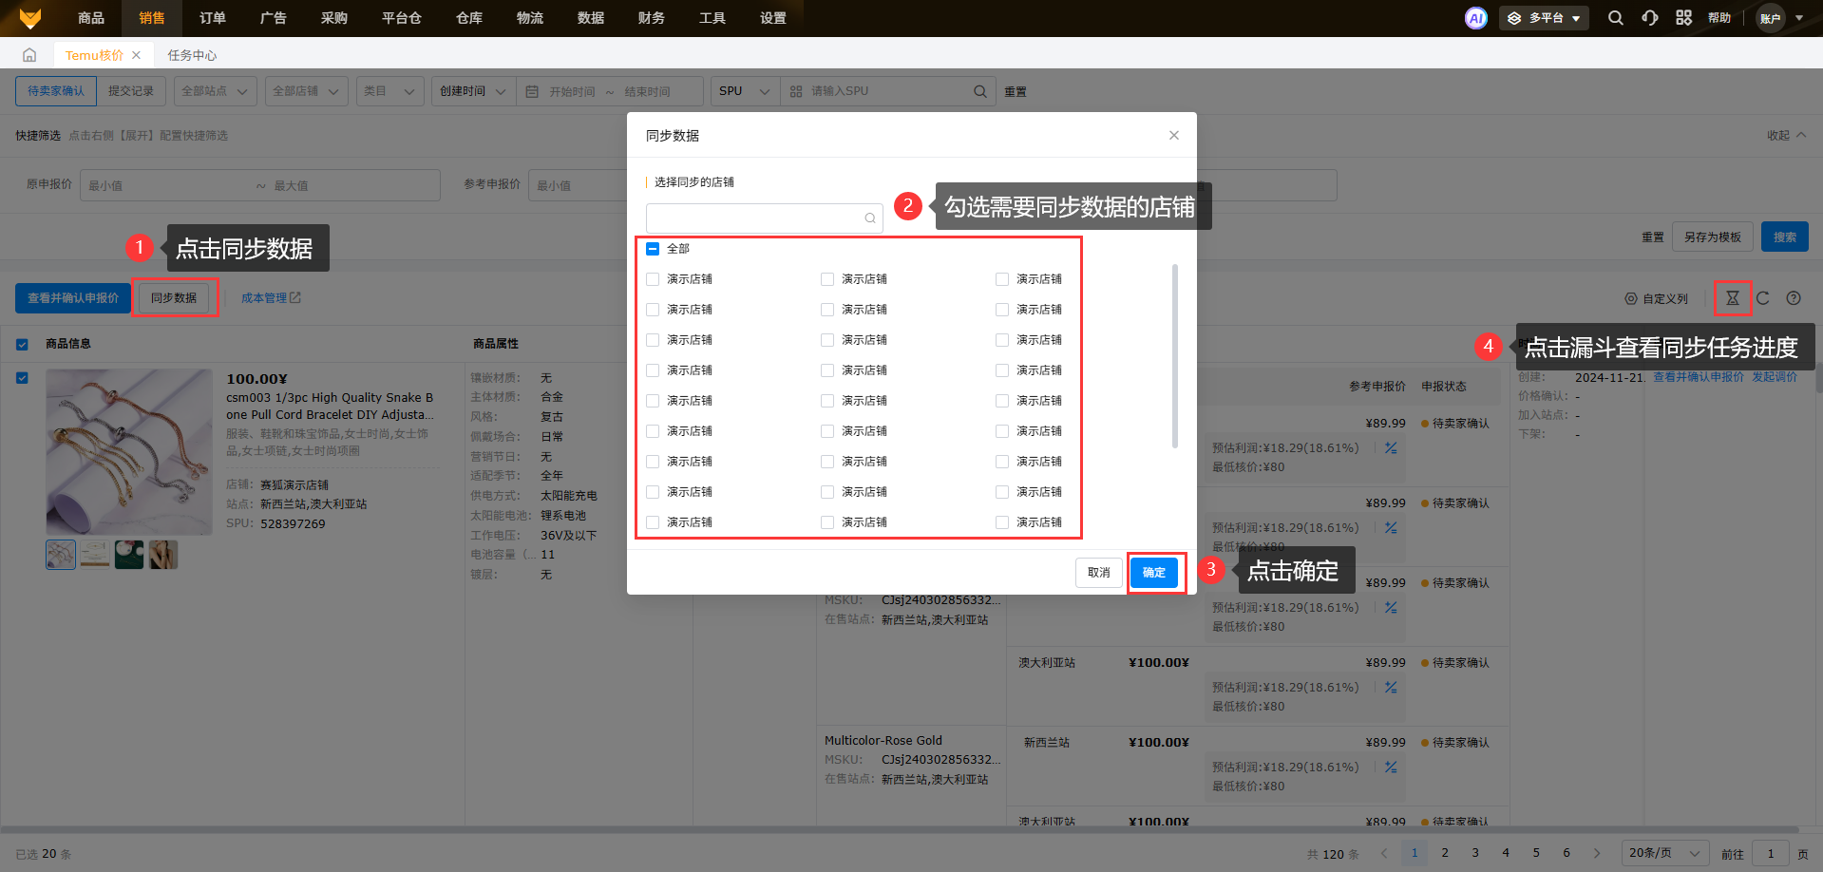Click the hourglass sync task progress icon

[x=1732, y=298]
